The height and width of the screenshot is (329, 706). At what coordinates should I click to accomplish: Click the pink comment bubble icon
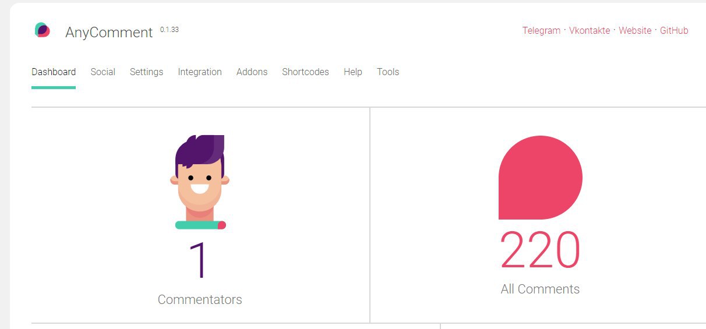pyautogui.click(x=540, y=178)
